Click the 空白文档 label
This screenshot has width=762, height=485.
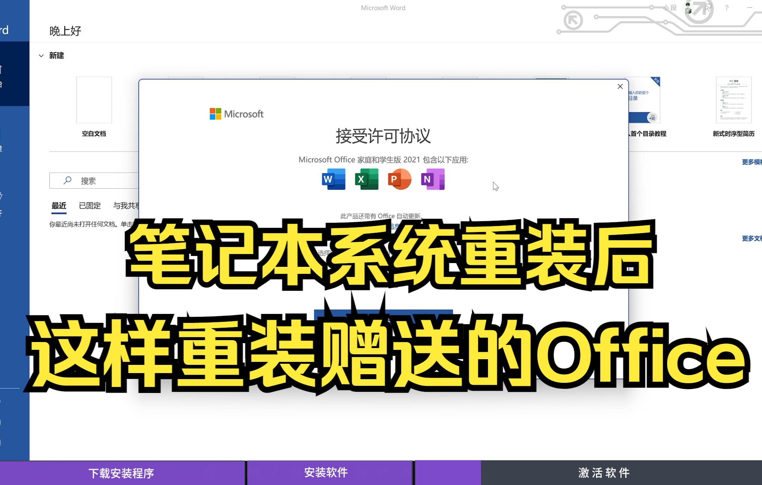coord(94,134)
